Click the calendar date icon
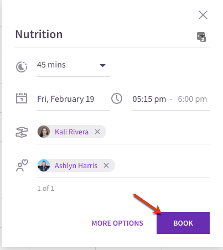 (x=22, y=98)
